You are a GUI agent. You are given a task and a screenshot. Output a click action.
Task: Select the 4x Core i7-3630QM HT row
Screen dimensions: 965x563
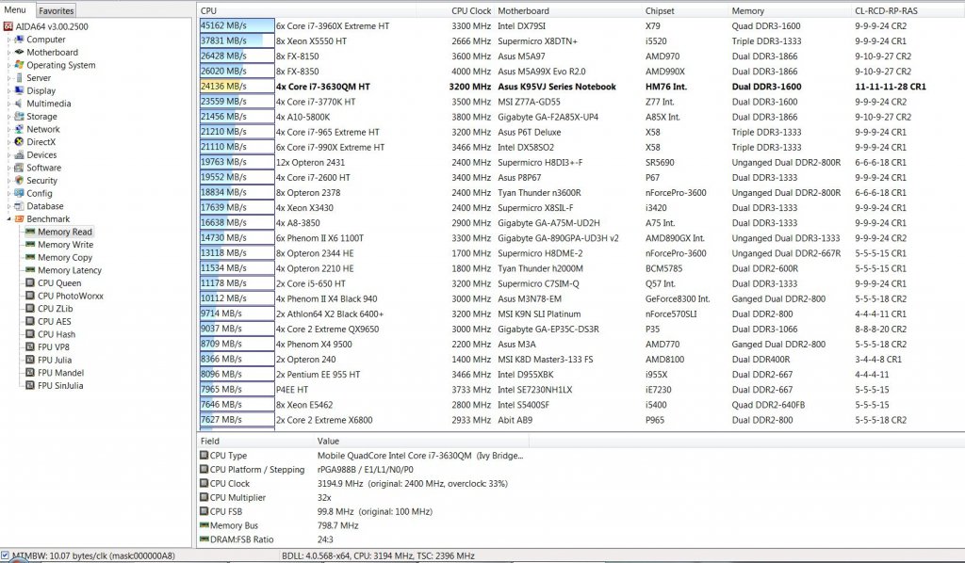(581, 86)
